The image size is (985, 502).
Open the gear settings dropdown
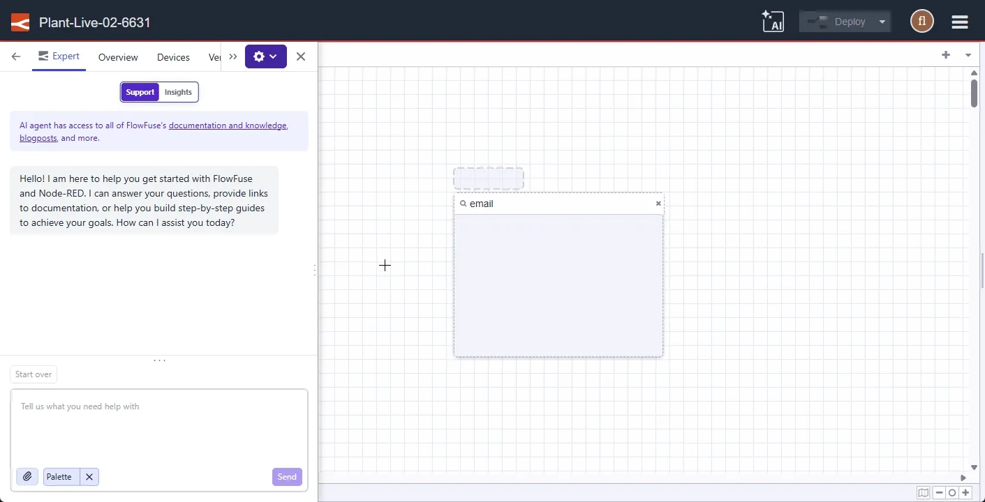click(x=266, y=56)
